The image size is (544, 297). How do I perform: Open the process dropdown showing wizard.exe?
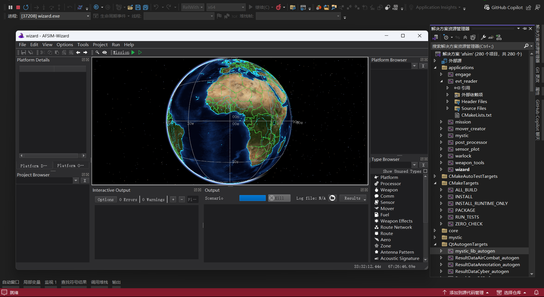pyautogui.click(x=88, y=16)
